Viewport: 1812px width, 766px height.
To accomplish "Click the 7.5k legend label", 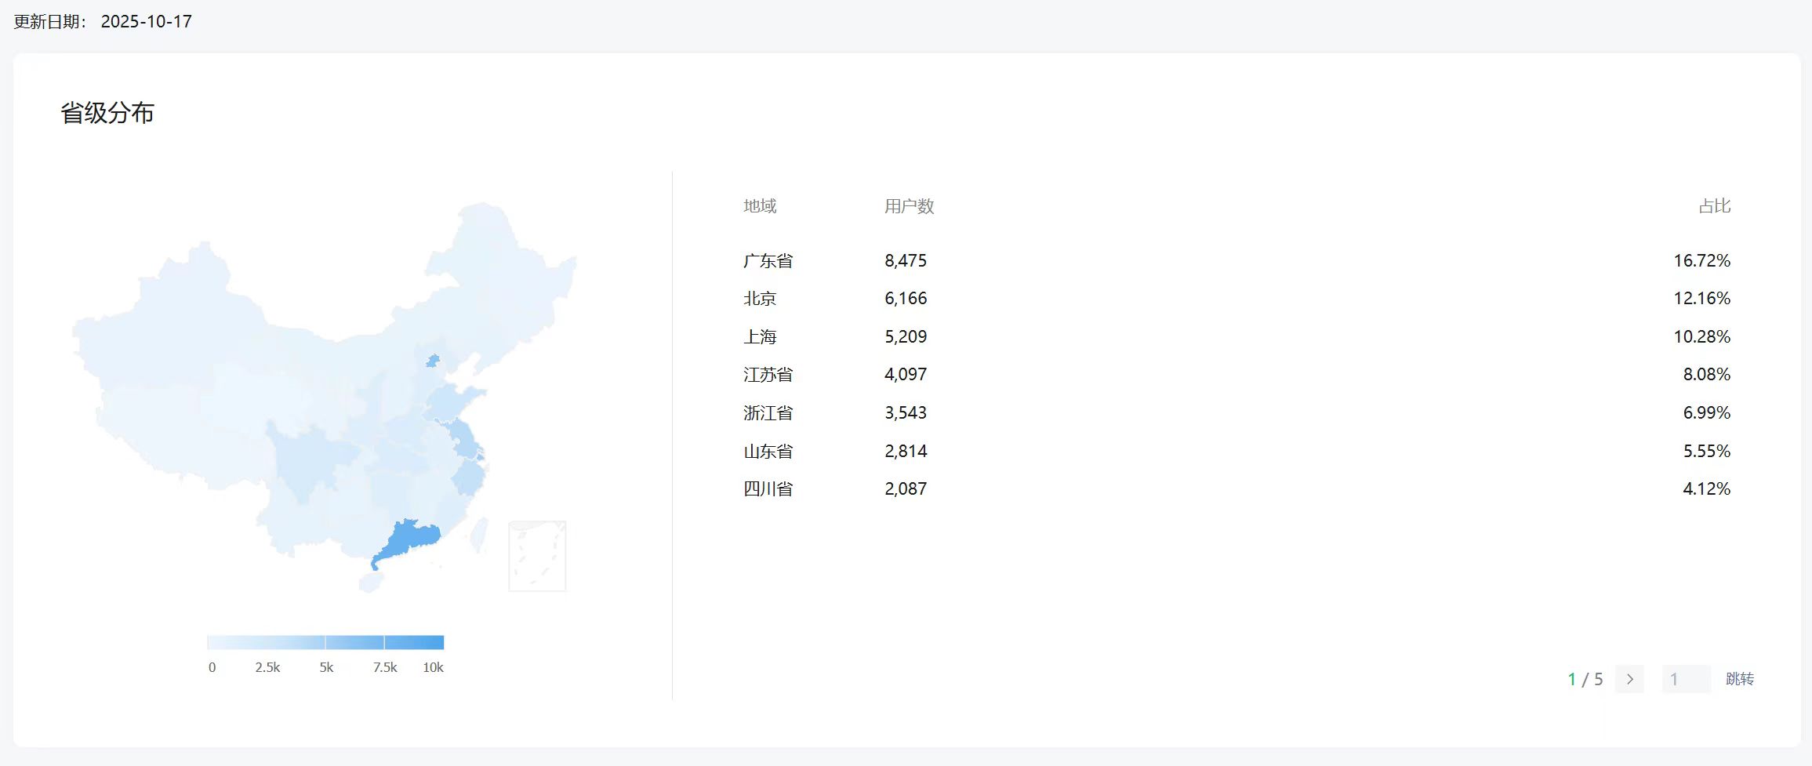I will click(x=385, y=667).
